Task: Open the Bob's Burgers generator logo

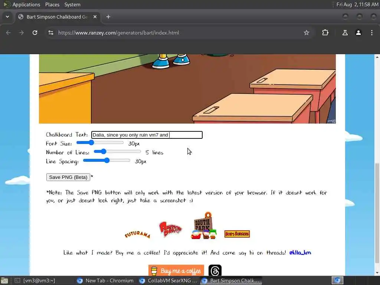Action: pos(237,234)
